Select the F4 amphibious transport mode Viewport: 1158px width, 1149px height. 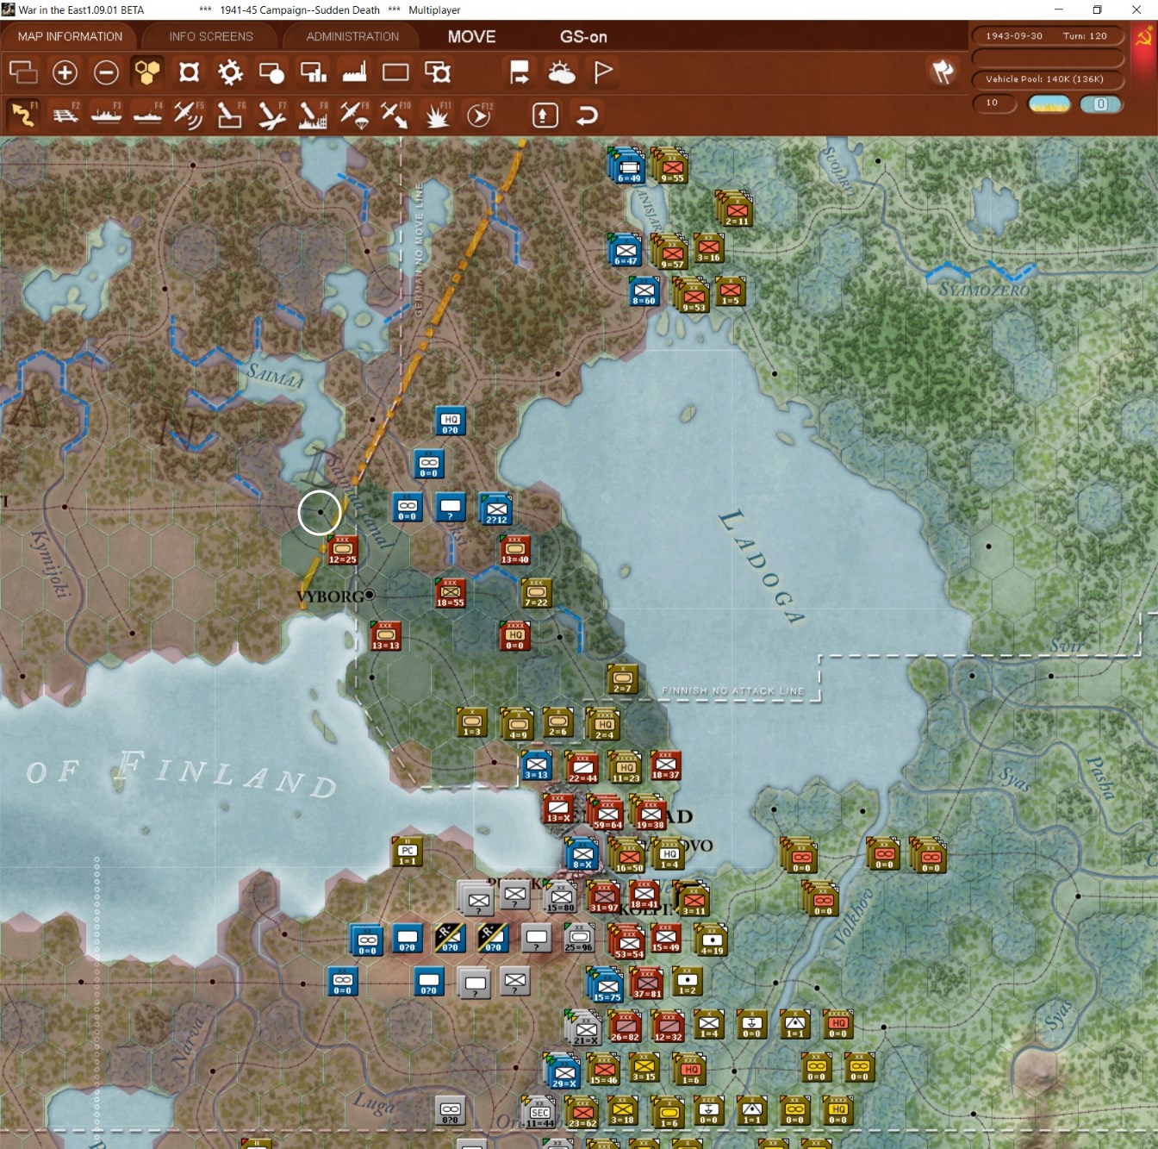[x=147, y=115]
